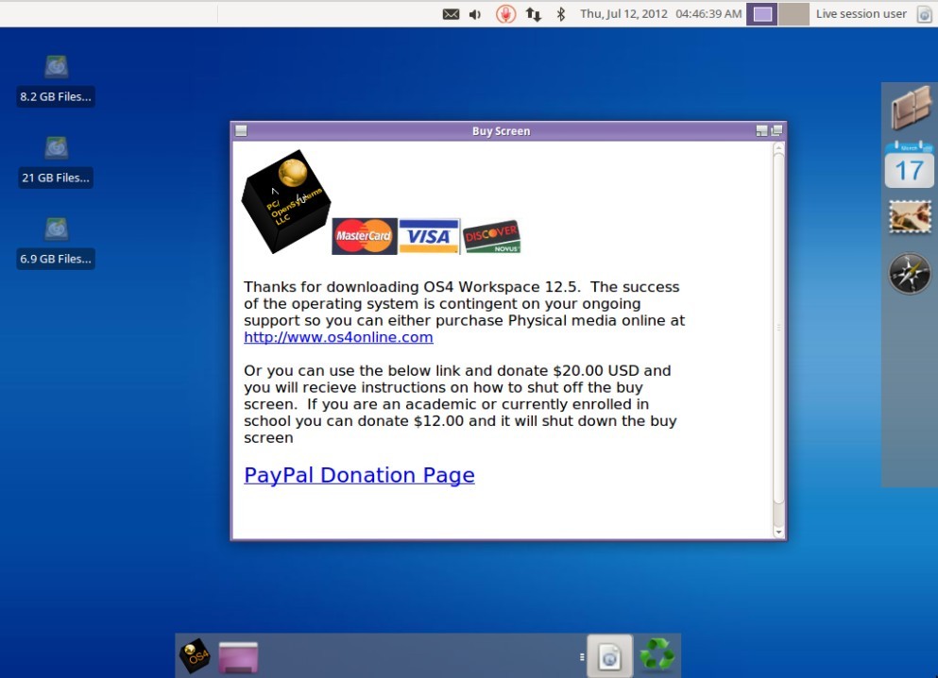938x678 pixels.
Task: Follow the http://www.os4online.com link
Action: tap(338, 337)
